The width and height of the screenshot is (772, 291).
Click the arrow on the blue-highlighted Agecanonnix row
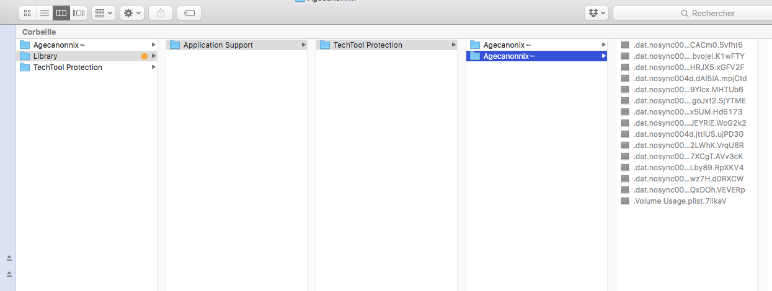(x=603, y=56)
